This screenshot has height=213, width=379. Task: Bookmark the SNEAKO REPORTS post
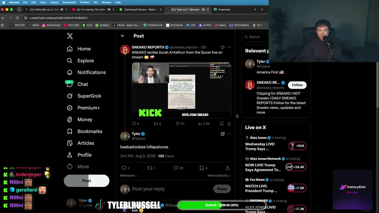pyautogui.click(x=221, y=123)
